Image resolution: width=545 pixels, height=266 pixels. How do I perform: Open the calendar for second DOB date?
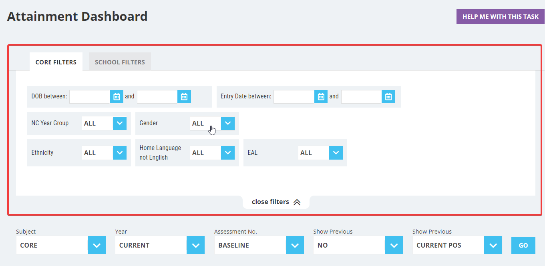coord(185,96)
